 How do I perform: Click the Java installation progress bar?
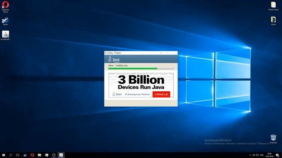pyautogui.click(x=141, y=68)
